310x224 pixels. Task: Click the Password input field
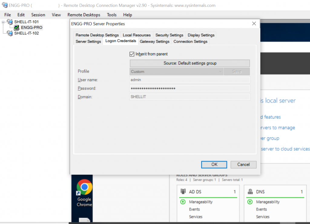click(x=190, y=88)
